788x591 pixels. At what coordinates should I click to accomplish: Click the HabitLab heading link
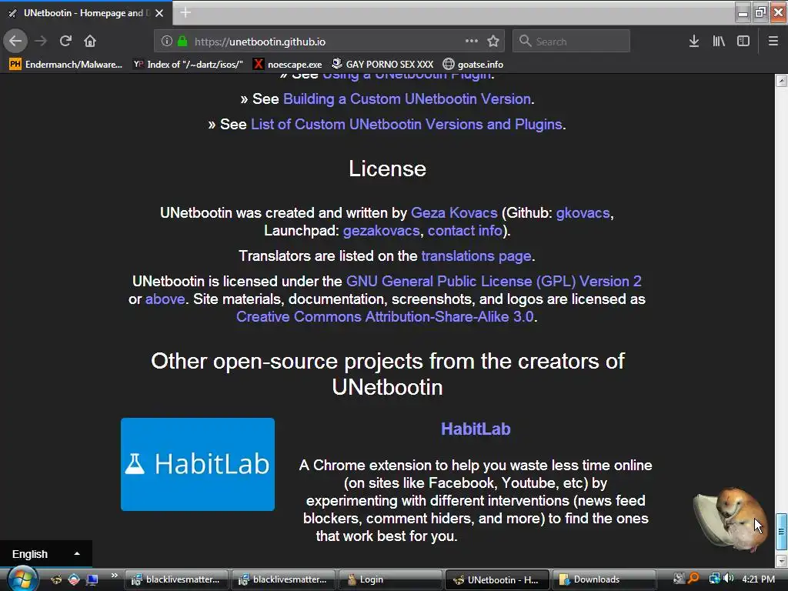click(x=476, y=429)
